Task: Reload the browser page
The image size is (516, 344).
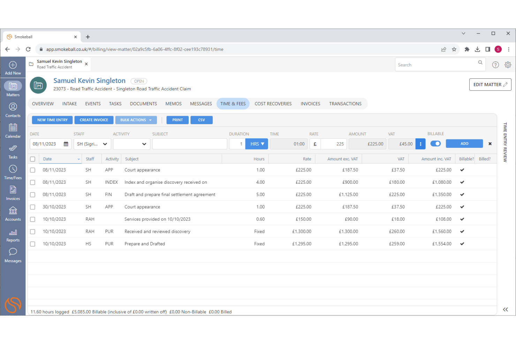Action: [28, 49]
